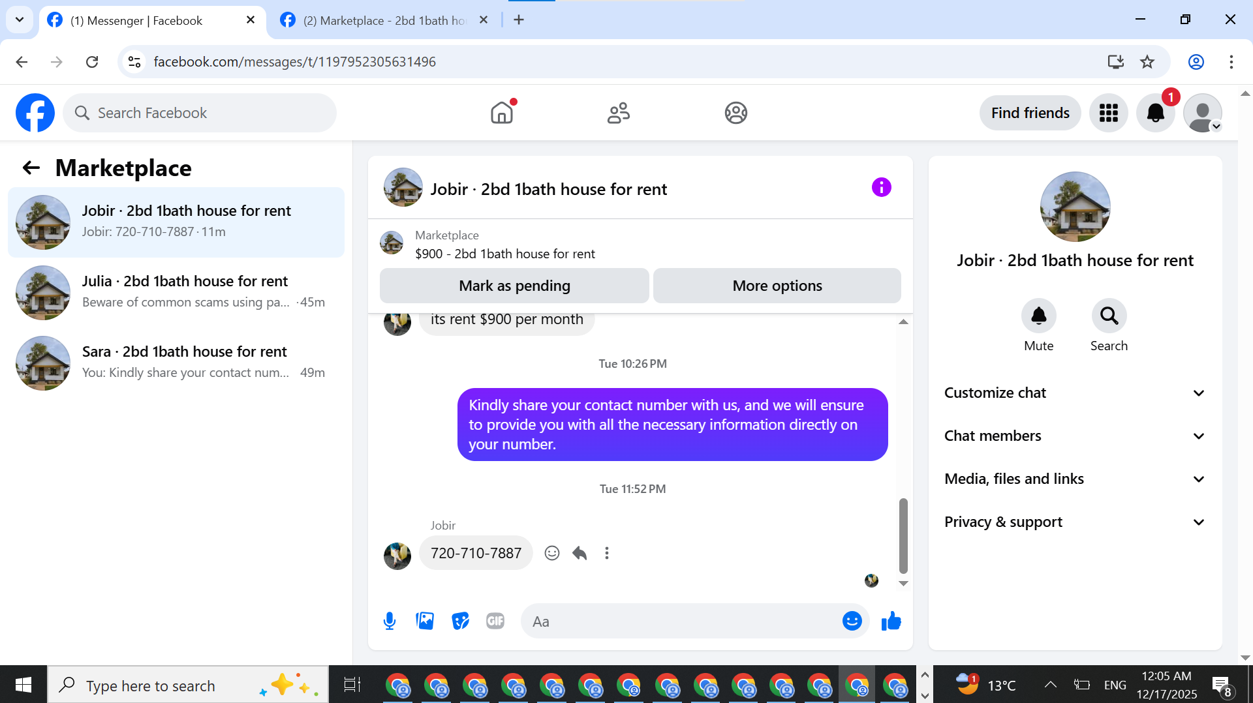This screenshot has height=703, width=1253.
Task: View site information in address bar
Action: pos(134,62)
